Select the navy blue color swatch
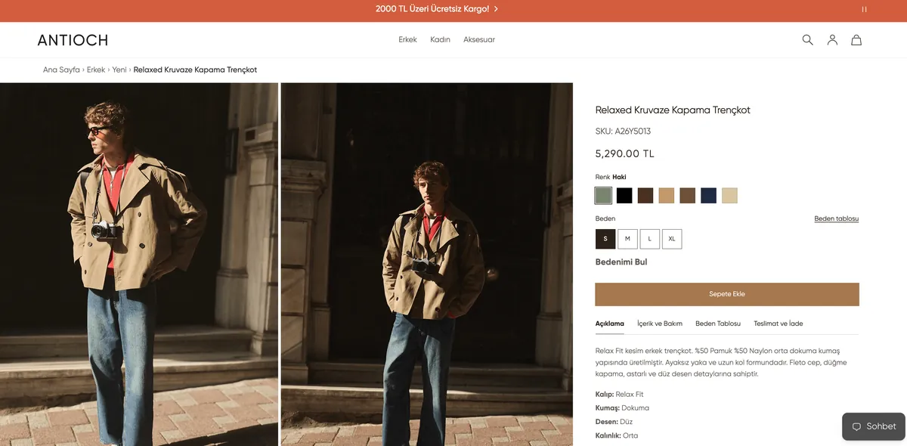This screenshot has width=907, height=446. 708,196
